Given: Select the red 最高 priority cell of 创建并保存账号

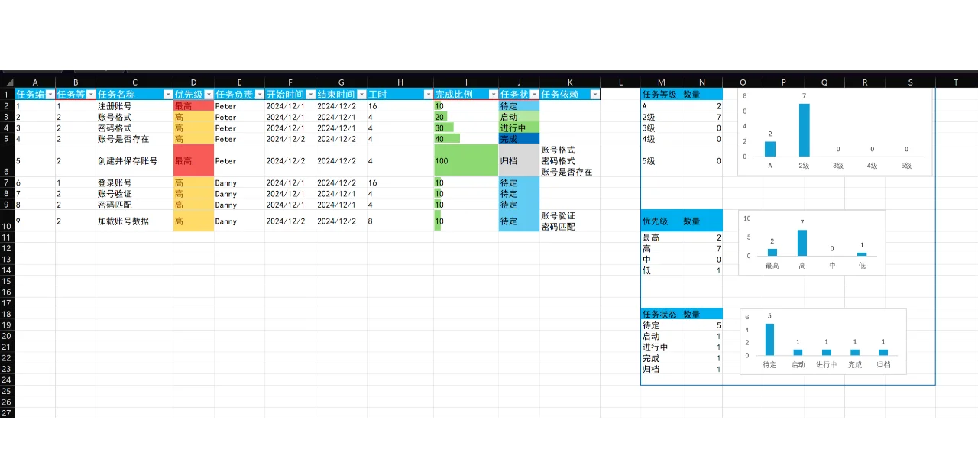Looking at the screenshot, I should (193, 161).
